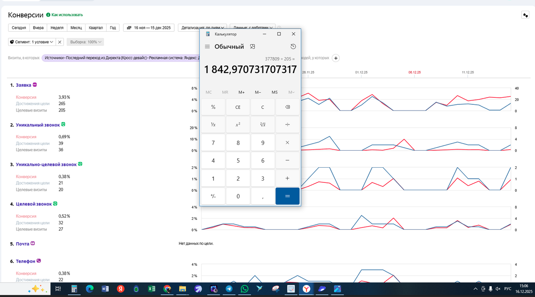Open the Уникальный звонок goal link

[38, 125]
